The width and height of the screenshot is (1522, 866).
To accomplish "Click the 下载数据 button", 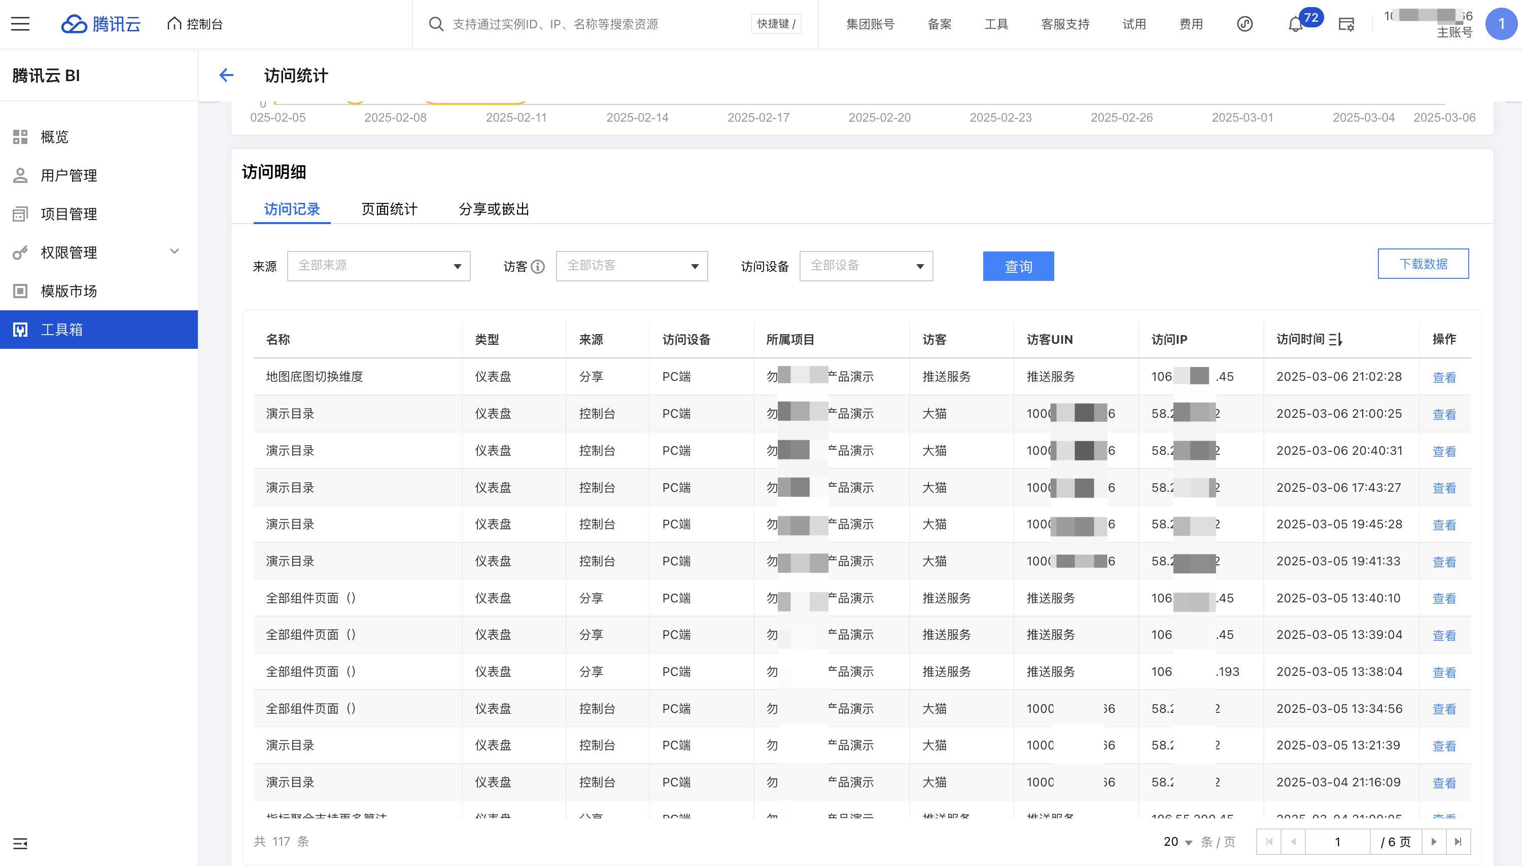I will [1423, 264].
